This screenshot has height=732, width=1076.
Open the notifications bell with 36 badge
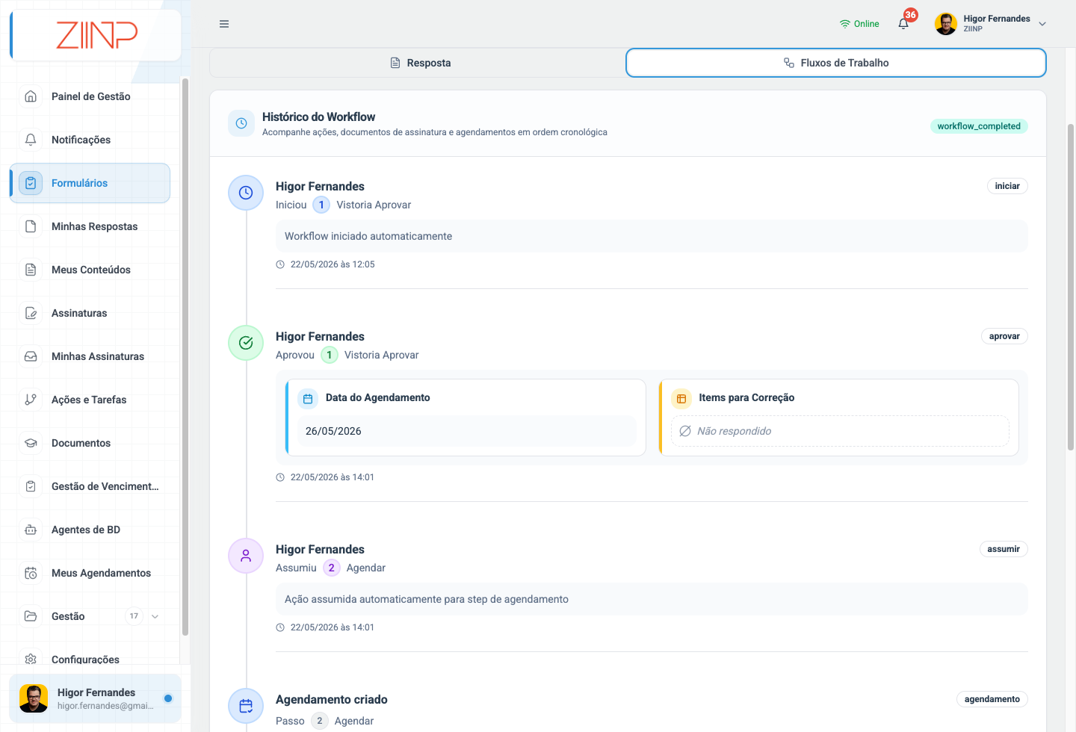[x=903, y=24]
